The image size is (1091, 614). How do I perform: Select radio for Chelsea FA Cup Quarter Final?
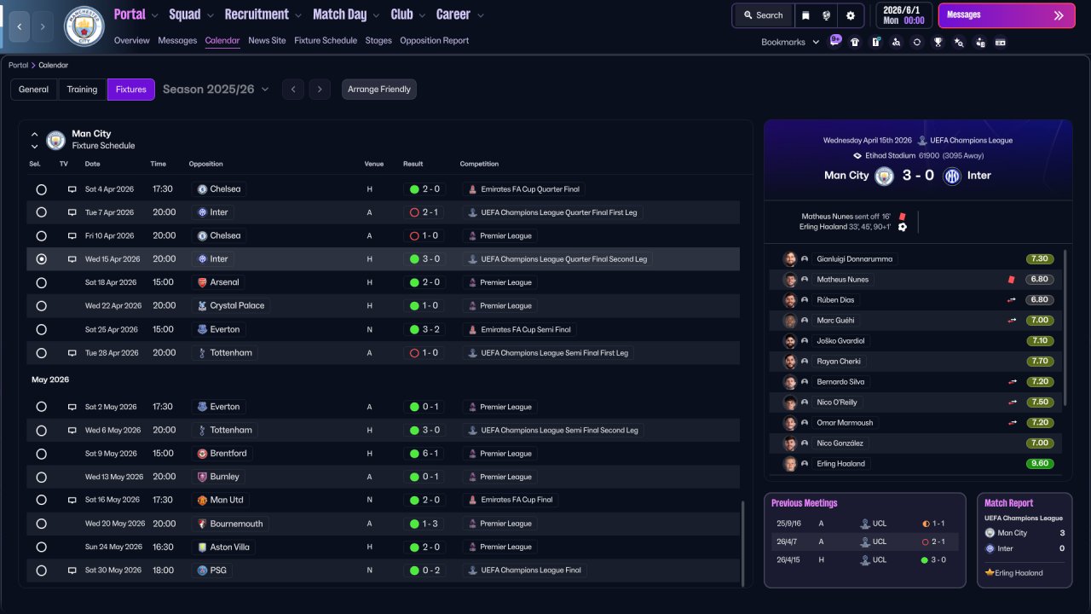(41, 189)
